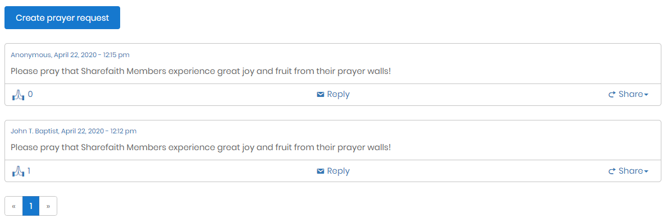The height and width of the screenshot is (223, 667).
Task: Tap praying hands icon on Anonymous post
Action: click(18, 95)
